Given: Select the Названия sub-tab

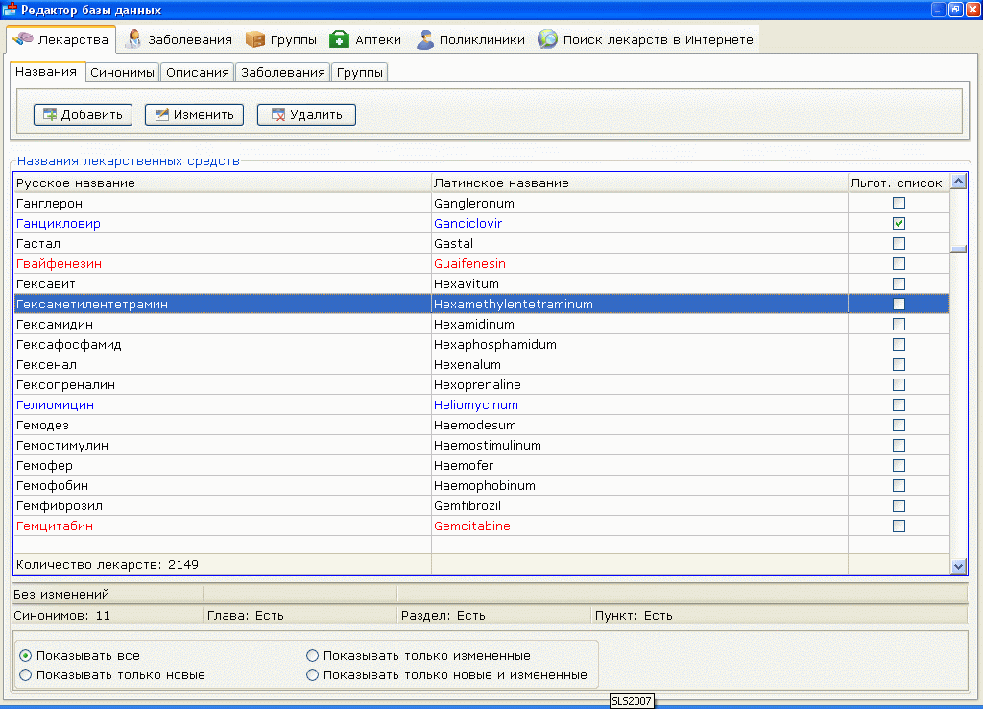Looking at the screenshot, I should click(x=46, y=71).
